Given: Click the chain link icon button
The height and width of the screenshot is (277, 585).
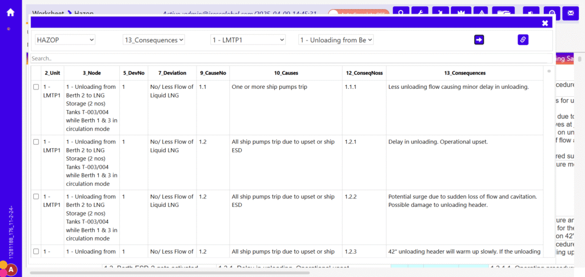Looking at the screenshot, I should tap(523, 39).
